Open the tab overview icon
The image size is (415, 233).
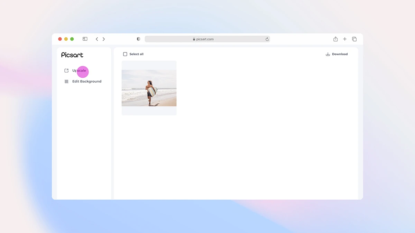click(x=354, y=39)
